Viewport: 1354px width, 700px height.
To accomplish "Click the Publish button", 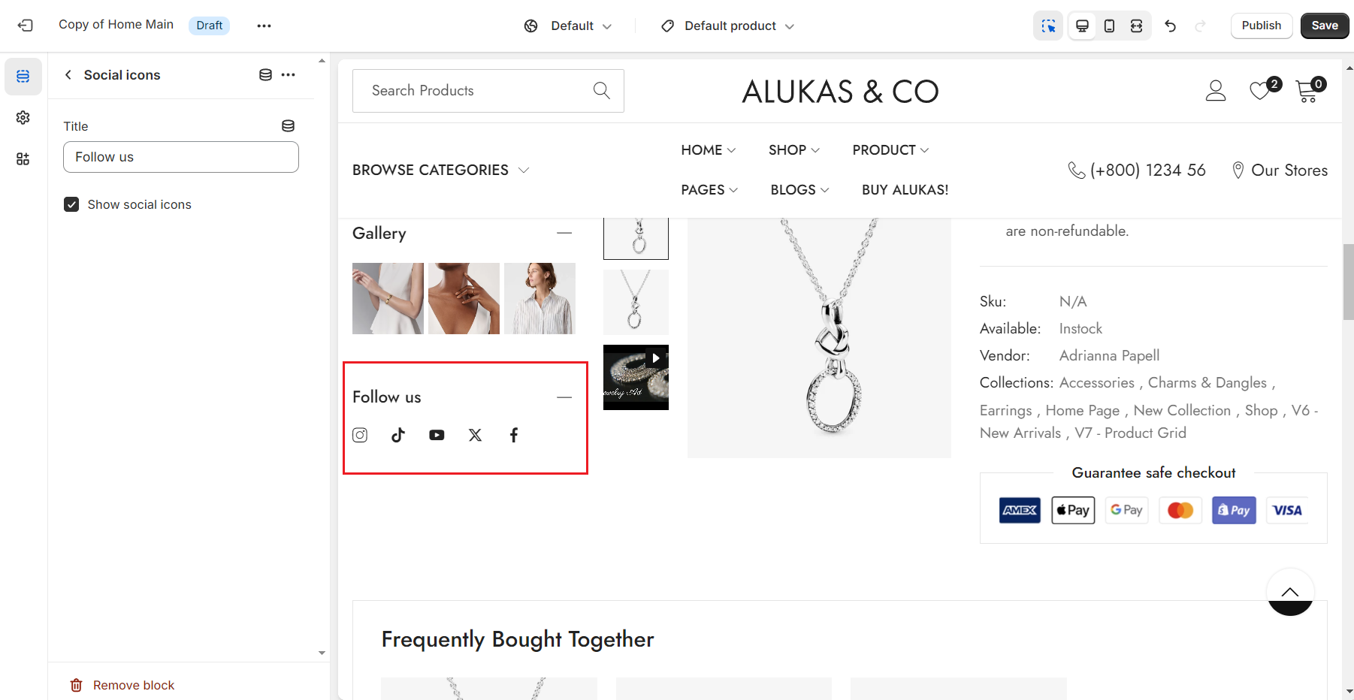I will click(x=1261, y=26).
